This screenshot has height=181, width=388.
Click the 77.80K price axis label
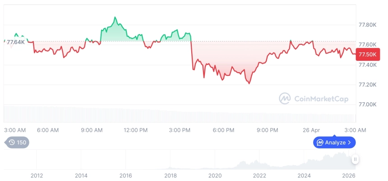(367, 24)
